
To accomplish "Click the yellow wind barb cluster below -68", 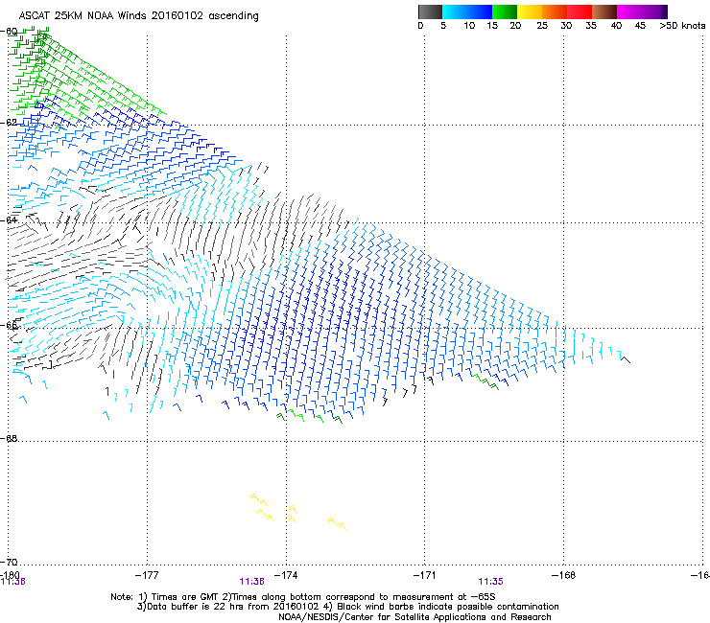I will (298, 511).
